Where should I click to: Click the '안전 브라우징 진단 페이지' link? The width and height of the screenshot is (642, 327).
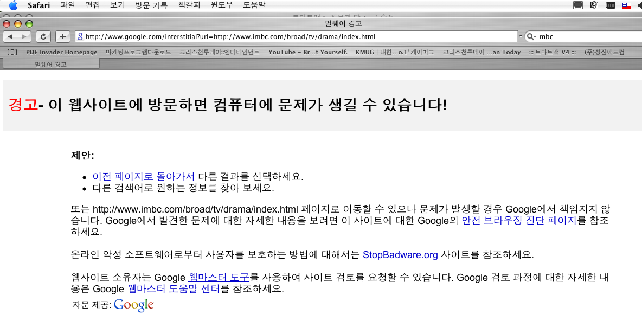[519, 220]
